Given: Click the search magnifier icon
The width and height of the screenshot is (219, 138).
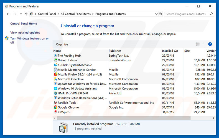Looking at the screenshot, I should point(211,14).
